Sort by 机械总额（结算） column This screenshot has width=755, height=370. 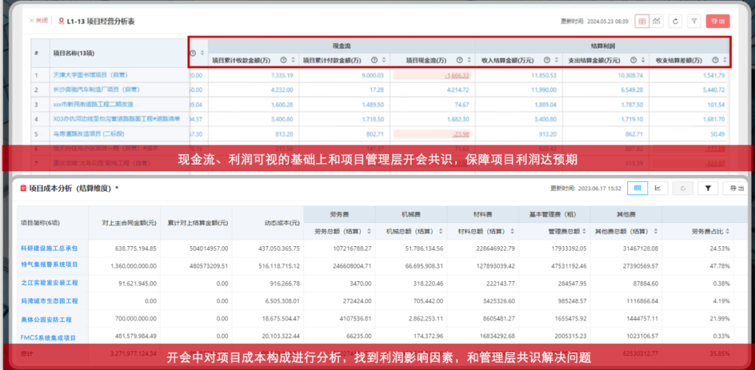pos(440,232)
